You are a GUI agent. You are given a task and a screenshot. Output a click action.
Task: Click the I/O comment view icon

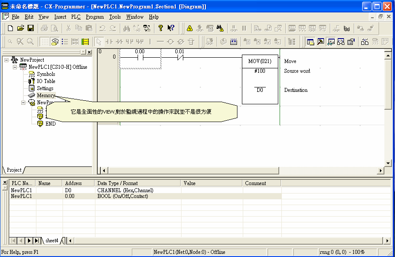pyautogui.click(x=75, y=42)
